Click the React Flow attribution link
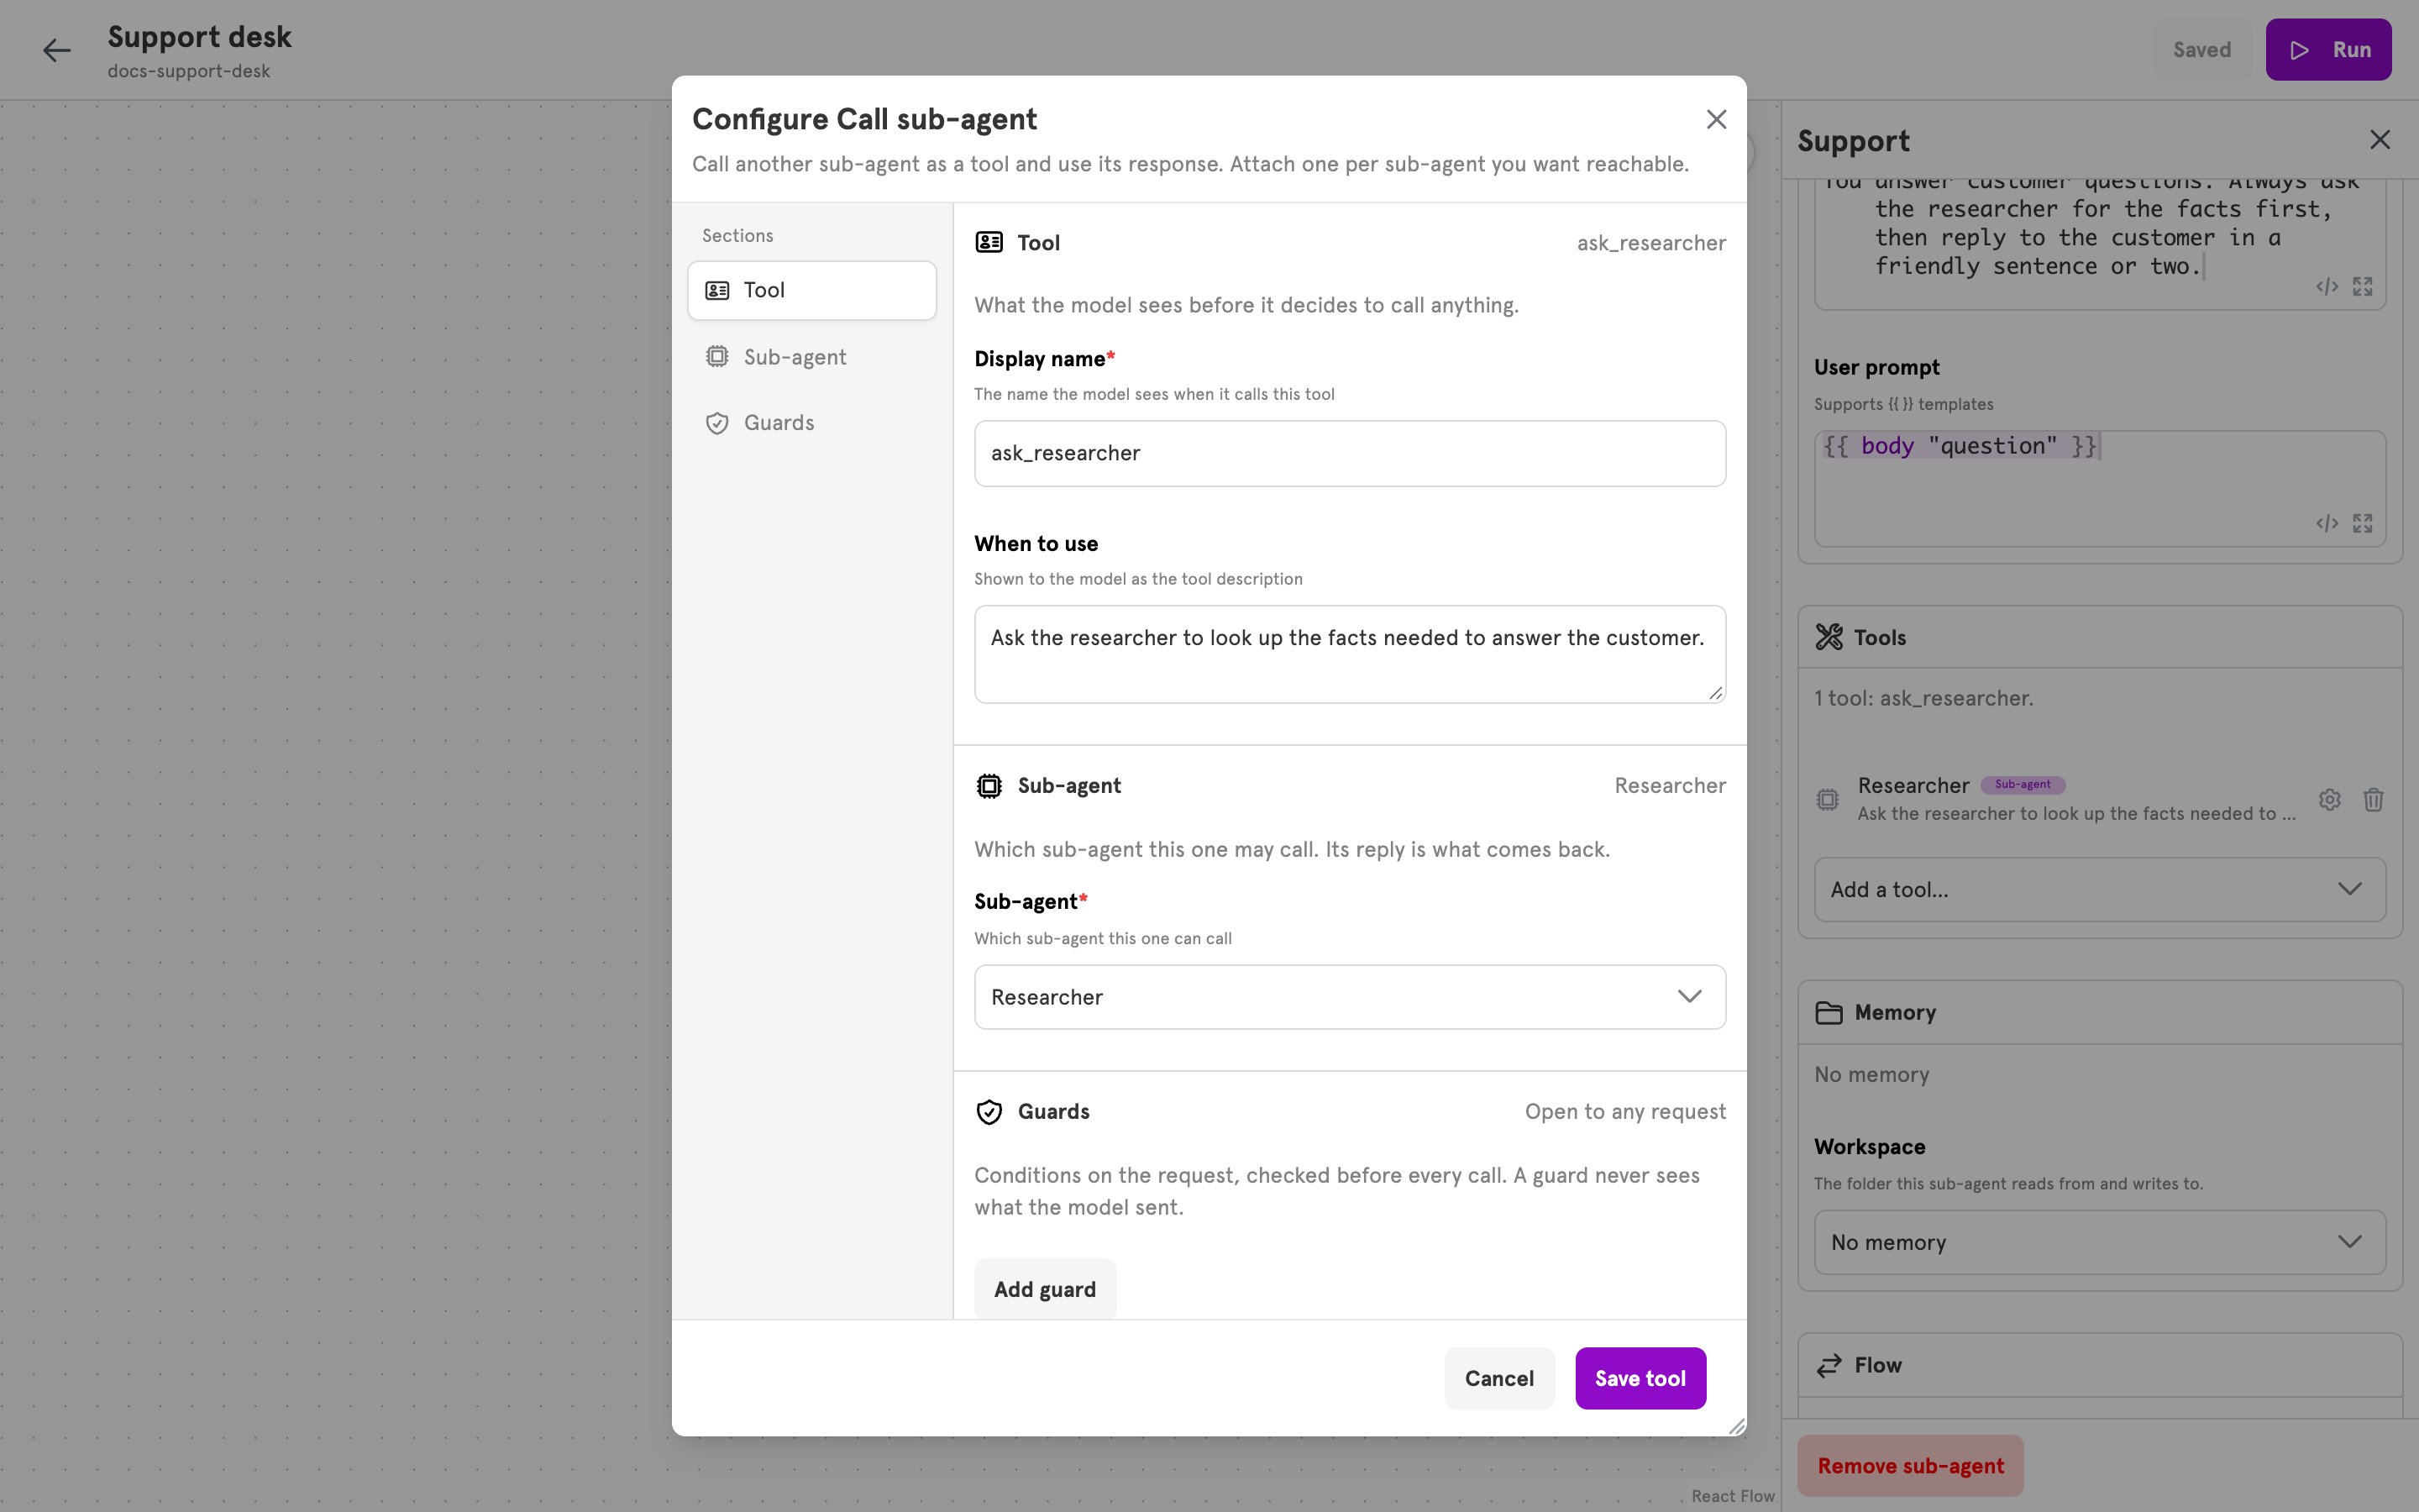The width and height of the screenshot is (2419, 1512). pos(1732,1496)
